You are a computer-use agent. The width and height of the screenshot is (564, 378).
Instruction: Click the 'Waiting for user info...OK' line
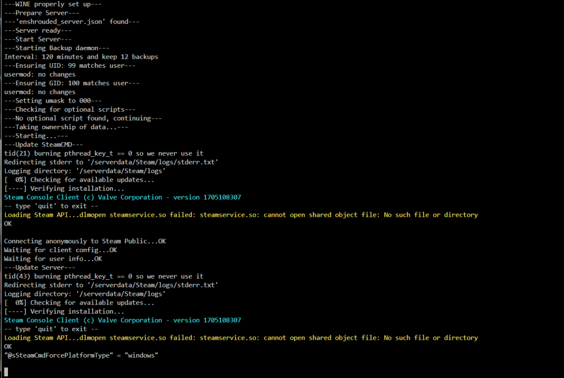coord(53,259)
